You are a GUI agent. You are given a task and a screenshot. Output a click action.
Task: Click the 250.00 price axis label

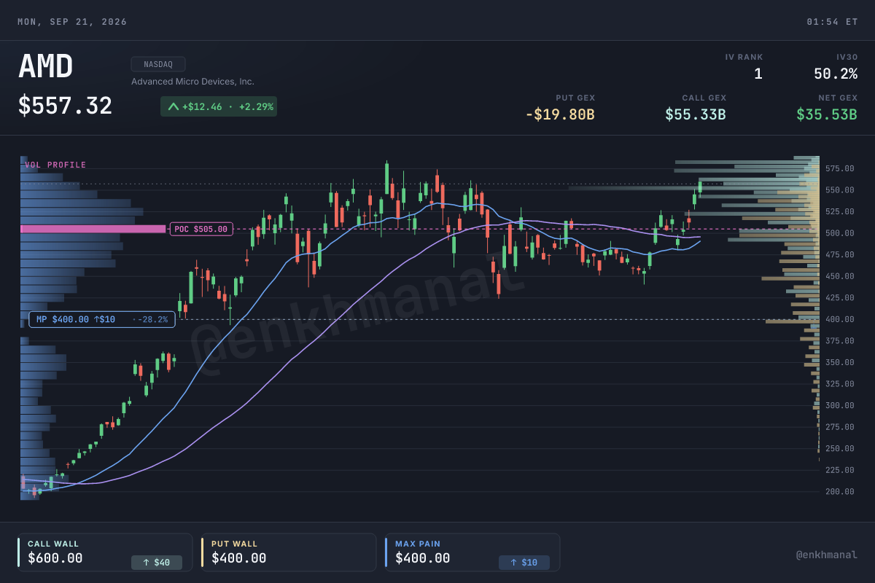(840, 448)
